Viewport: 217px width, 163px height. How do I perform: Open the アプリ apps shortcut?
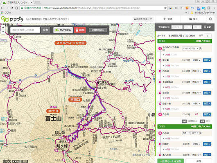point(6,13)
